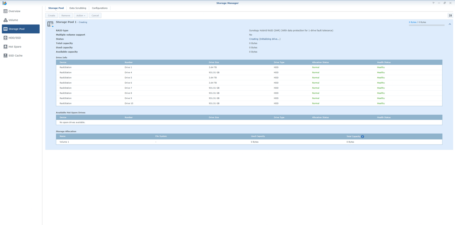This screenshot has width=455, height=225.
Task: Click the 0 Bytes usage link above the panel
Action: (x=412, y=22)
